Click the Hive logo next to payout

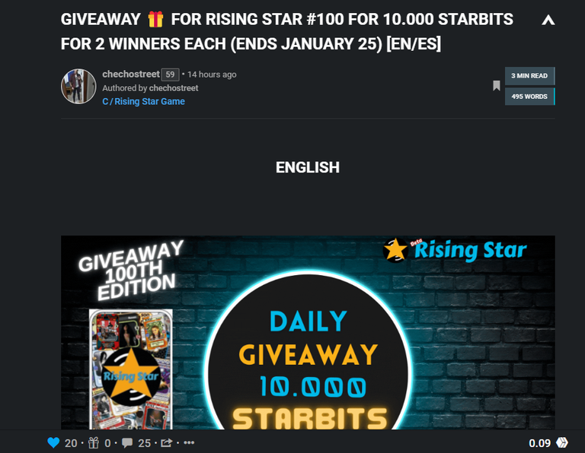[562, 442]
